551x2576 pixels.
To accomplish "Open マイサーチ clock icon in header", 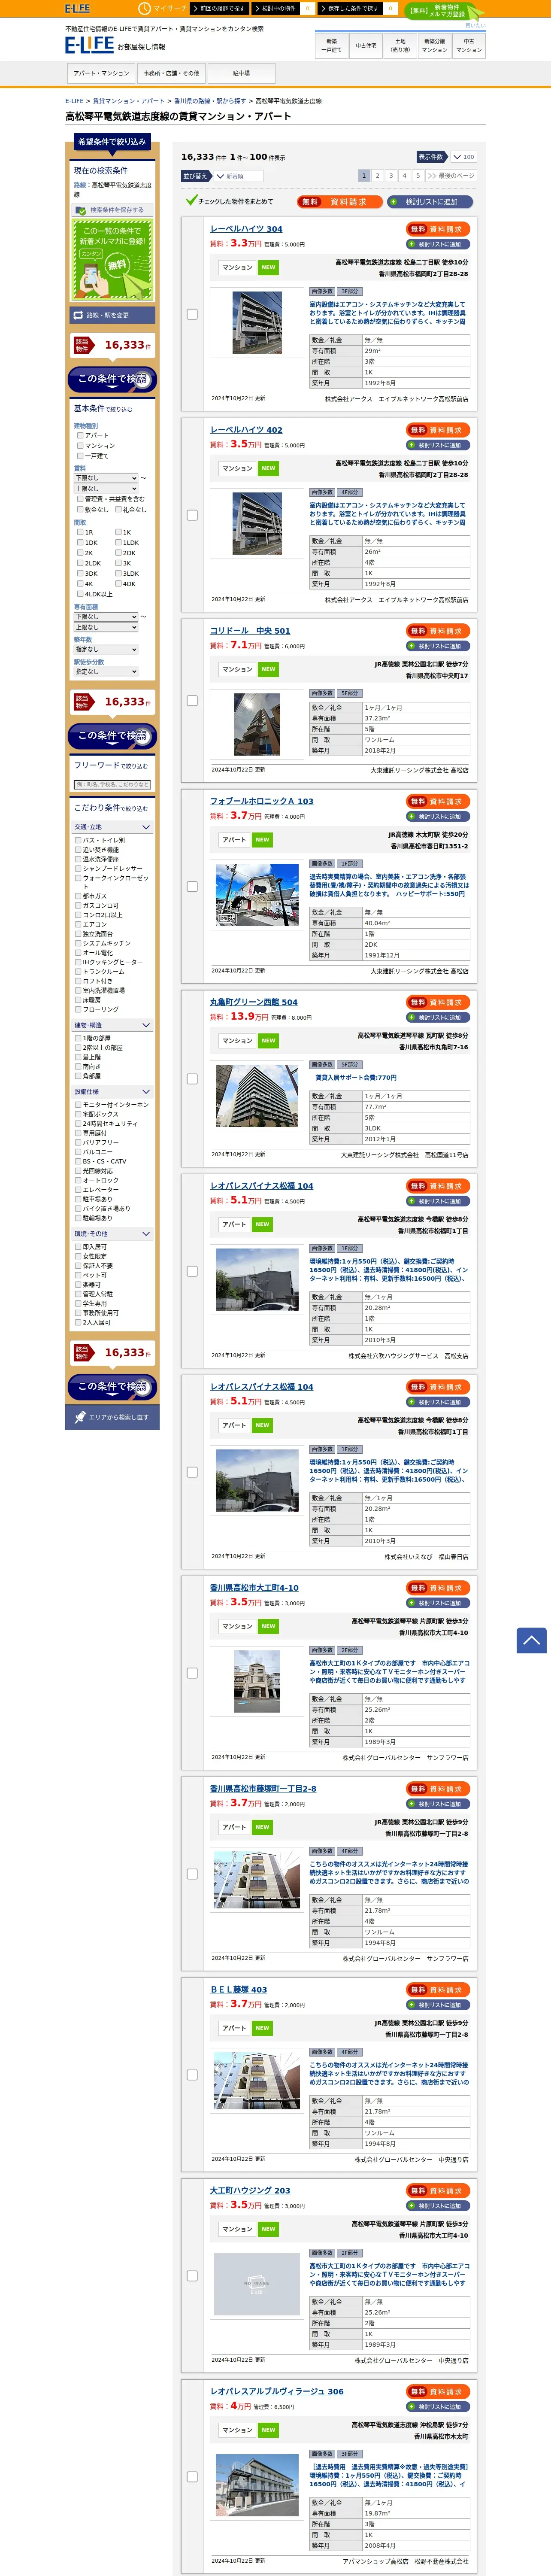I will point(144,8).
